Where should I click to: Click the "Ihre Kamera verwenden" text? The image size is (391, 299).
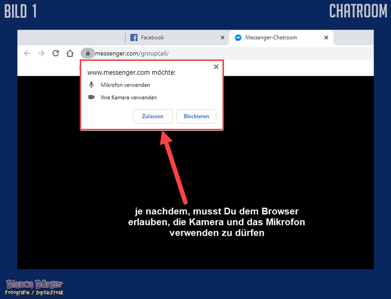point(129,97)
